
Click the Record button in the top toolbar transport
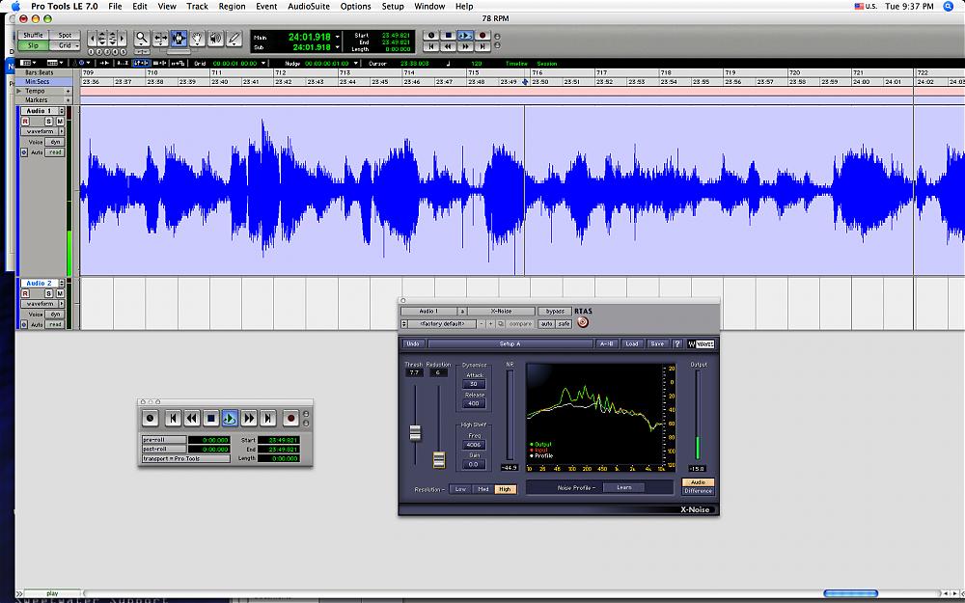(483, 36)
